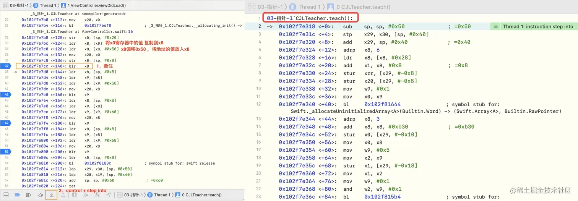The width and height of the screenshot is (578, 201).
Task: Hide the debug area using bottom-bar panel icon
Action: click(x=6, y=195)
